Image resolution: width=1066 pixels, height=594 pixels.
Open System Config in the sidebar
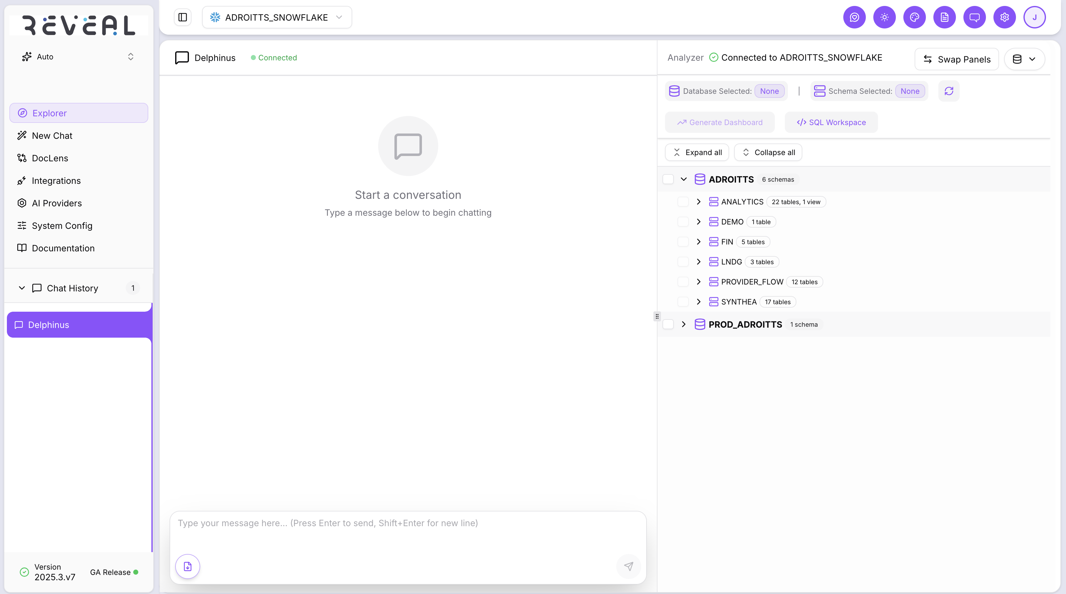[x=79, y=225]
